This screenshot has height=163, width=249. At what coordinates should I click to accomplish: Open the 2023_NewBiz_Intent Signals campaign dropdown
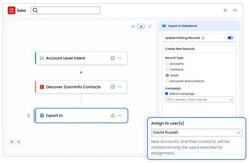(x=199, y=100)
